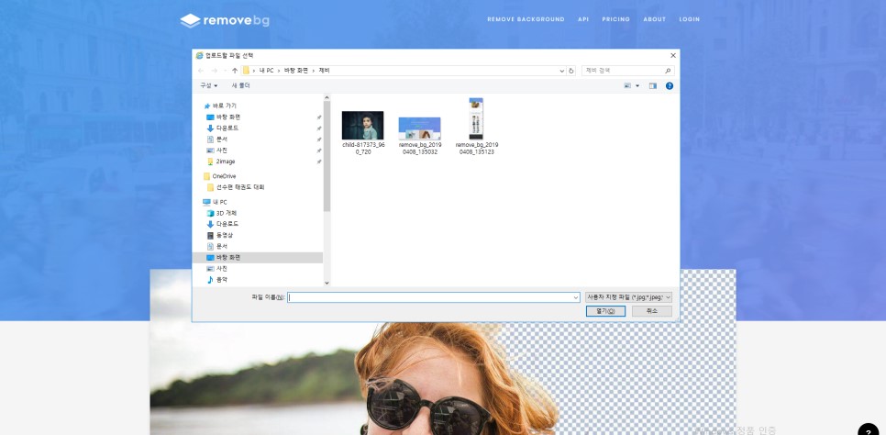
Task: Select 음악 under 내 PC
Action: (x=222, y=279)
